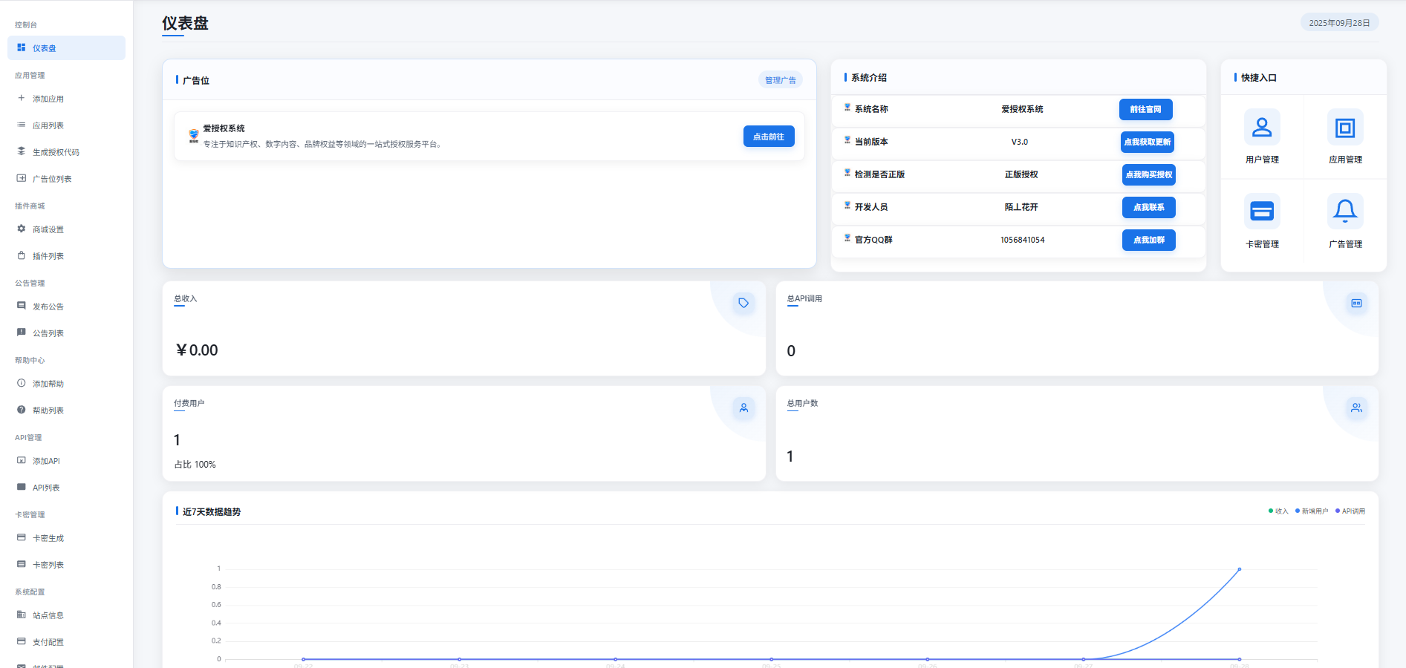Click the 前往官网 button

[x=1145, y=109]
